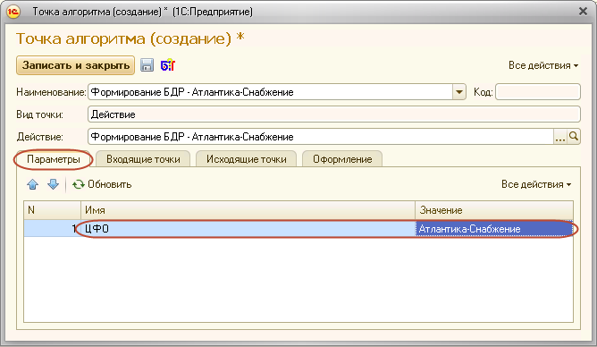The width and height of the screenshot is (597, 347).
Task: Select the ЦФО cell in table
Action: coord(248,229)
